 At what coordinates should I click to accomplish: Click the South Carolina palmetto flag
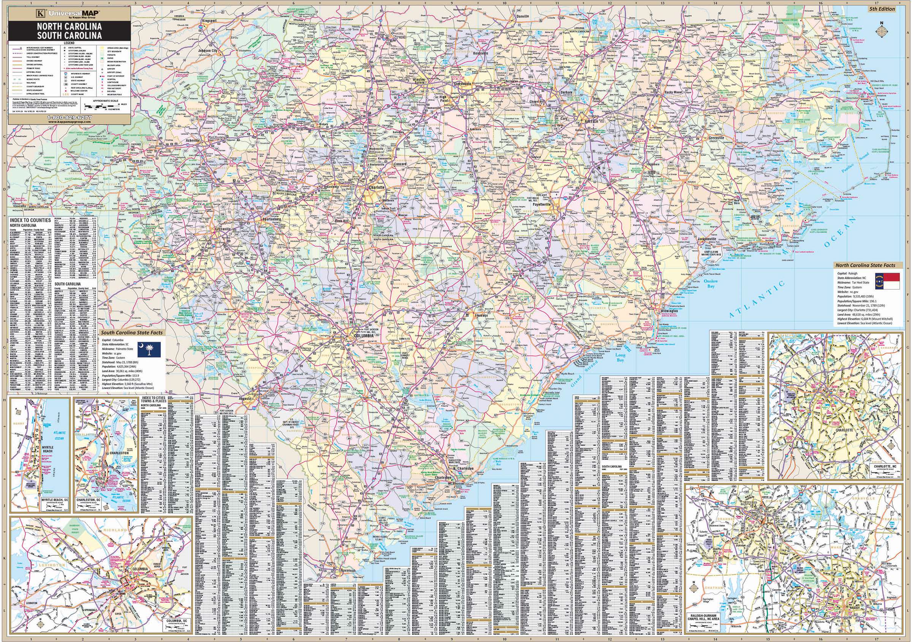coord(149,350)
